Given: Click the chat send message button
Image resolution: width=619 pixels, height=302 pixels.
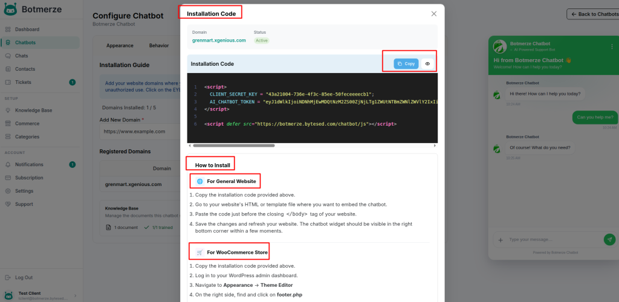Looking at the screenshot, I should click(x=609, y=239).
